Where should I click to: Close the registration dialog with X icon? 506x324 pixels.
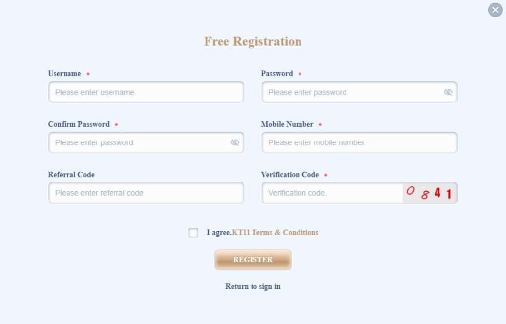click(x=495, y=10)
